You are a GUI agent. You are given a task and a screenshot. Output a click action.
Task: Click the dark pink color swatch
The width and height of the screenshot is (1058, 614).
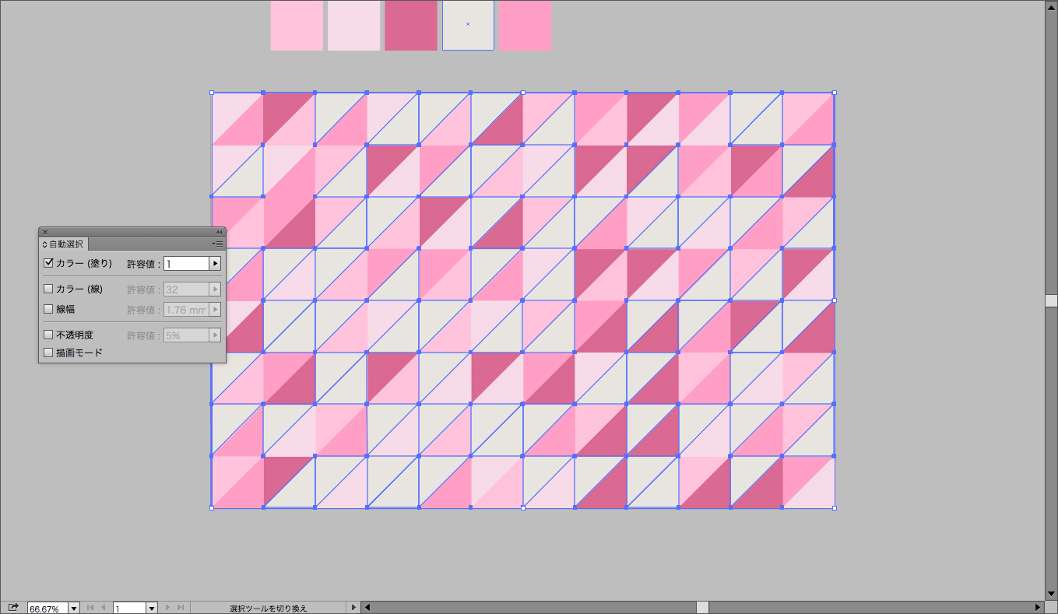410,26
